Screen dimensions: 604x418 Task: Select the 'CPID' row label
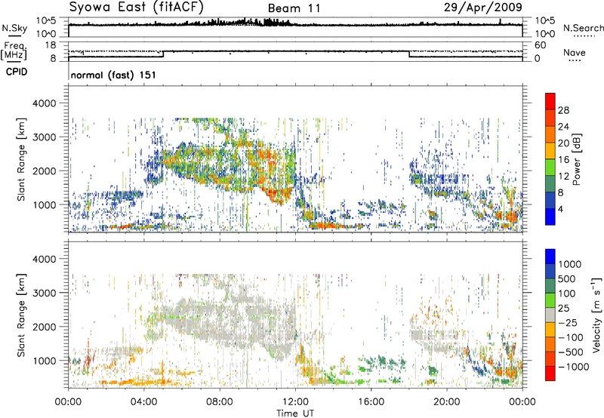pos(17,72)
